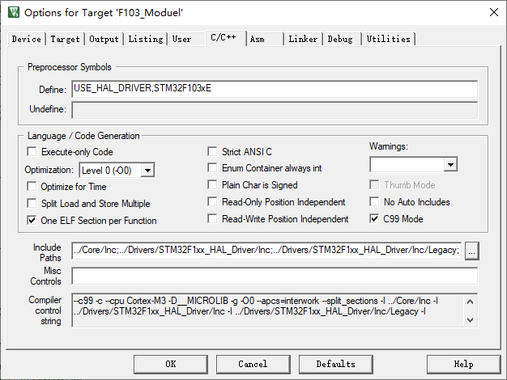
Task: Toggle Enum Container always int
Action: (212, 168)
